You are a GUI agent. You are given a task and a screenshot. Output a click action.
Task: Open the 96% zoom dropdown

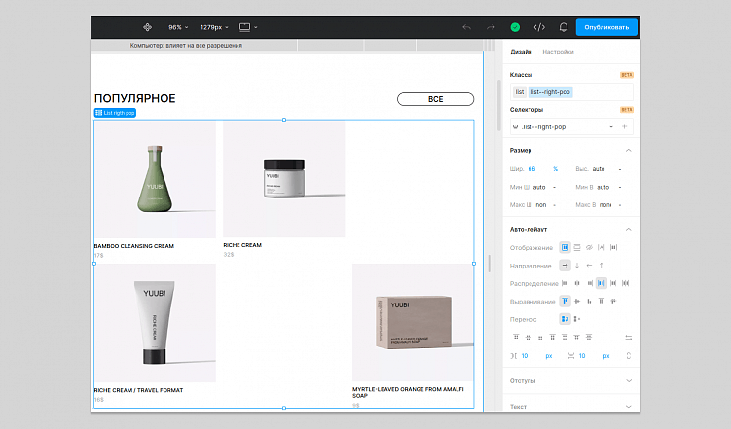click(x=178, y=27)
